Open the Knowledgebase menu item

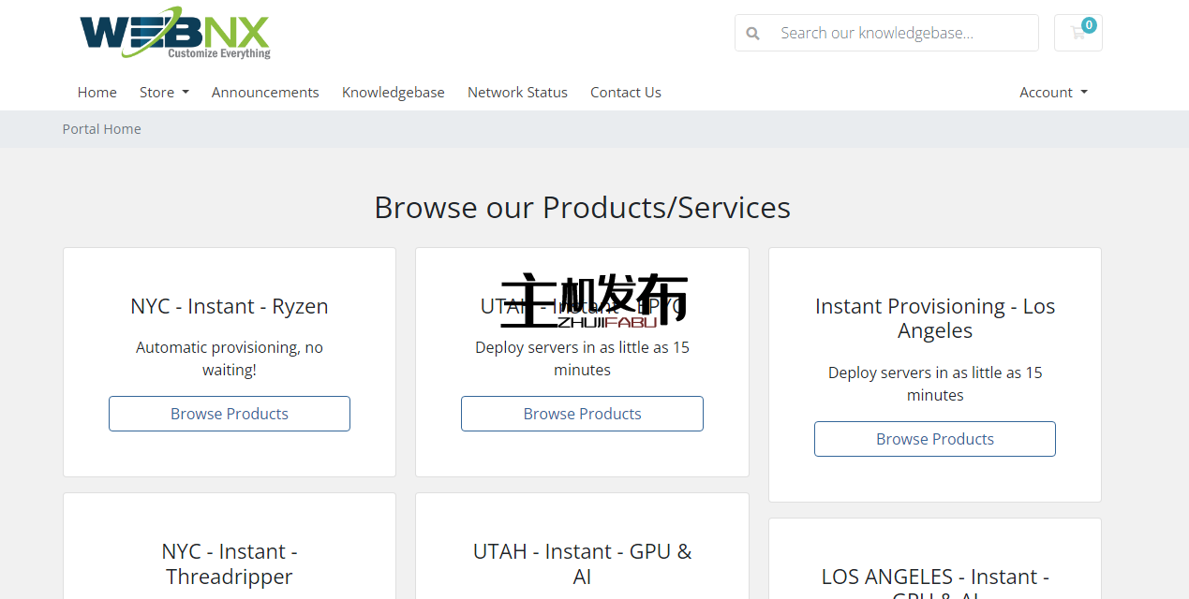[x=393, y=92]
